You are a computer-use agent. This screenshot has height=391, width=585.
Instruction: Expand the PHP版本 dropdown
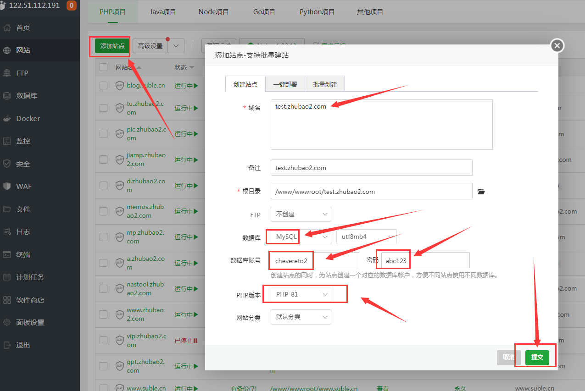tap(301, 294)
